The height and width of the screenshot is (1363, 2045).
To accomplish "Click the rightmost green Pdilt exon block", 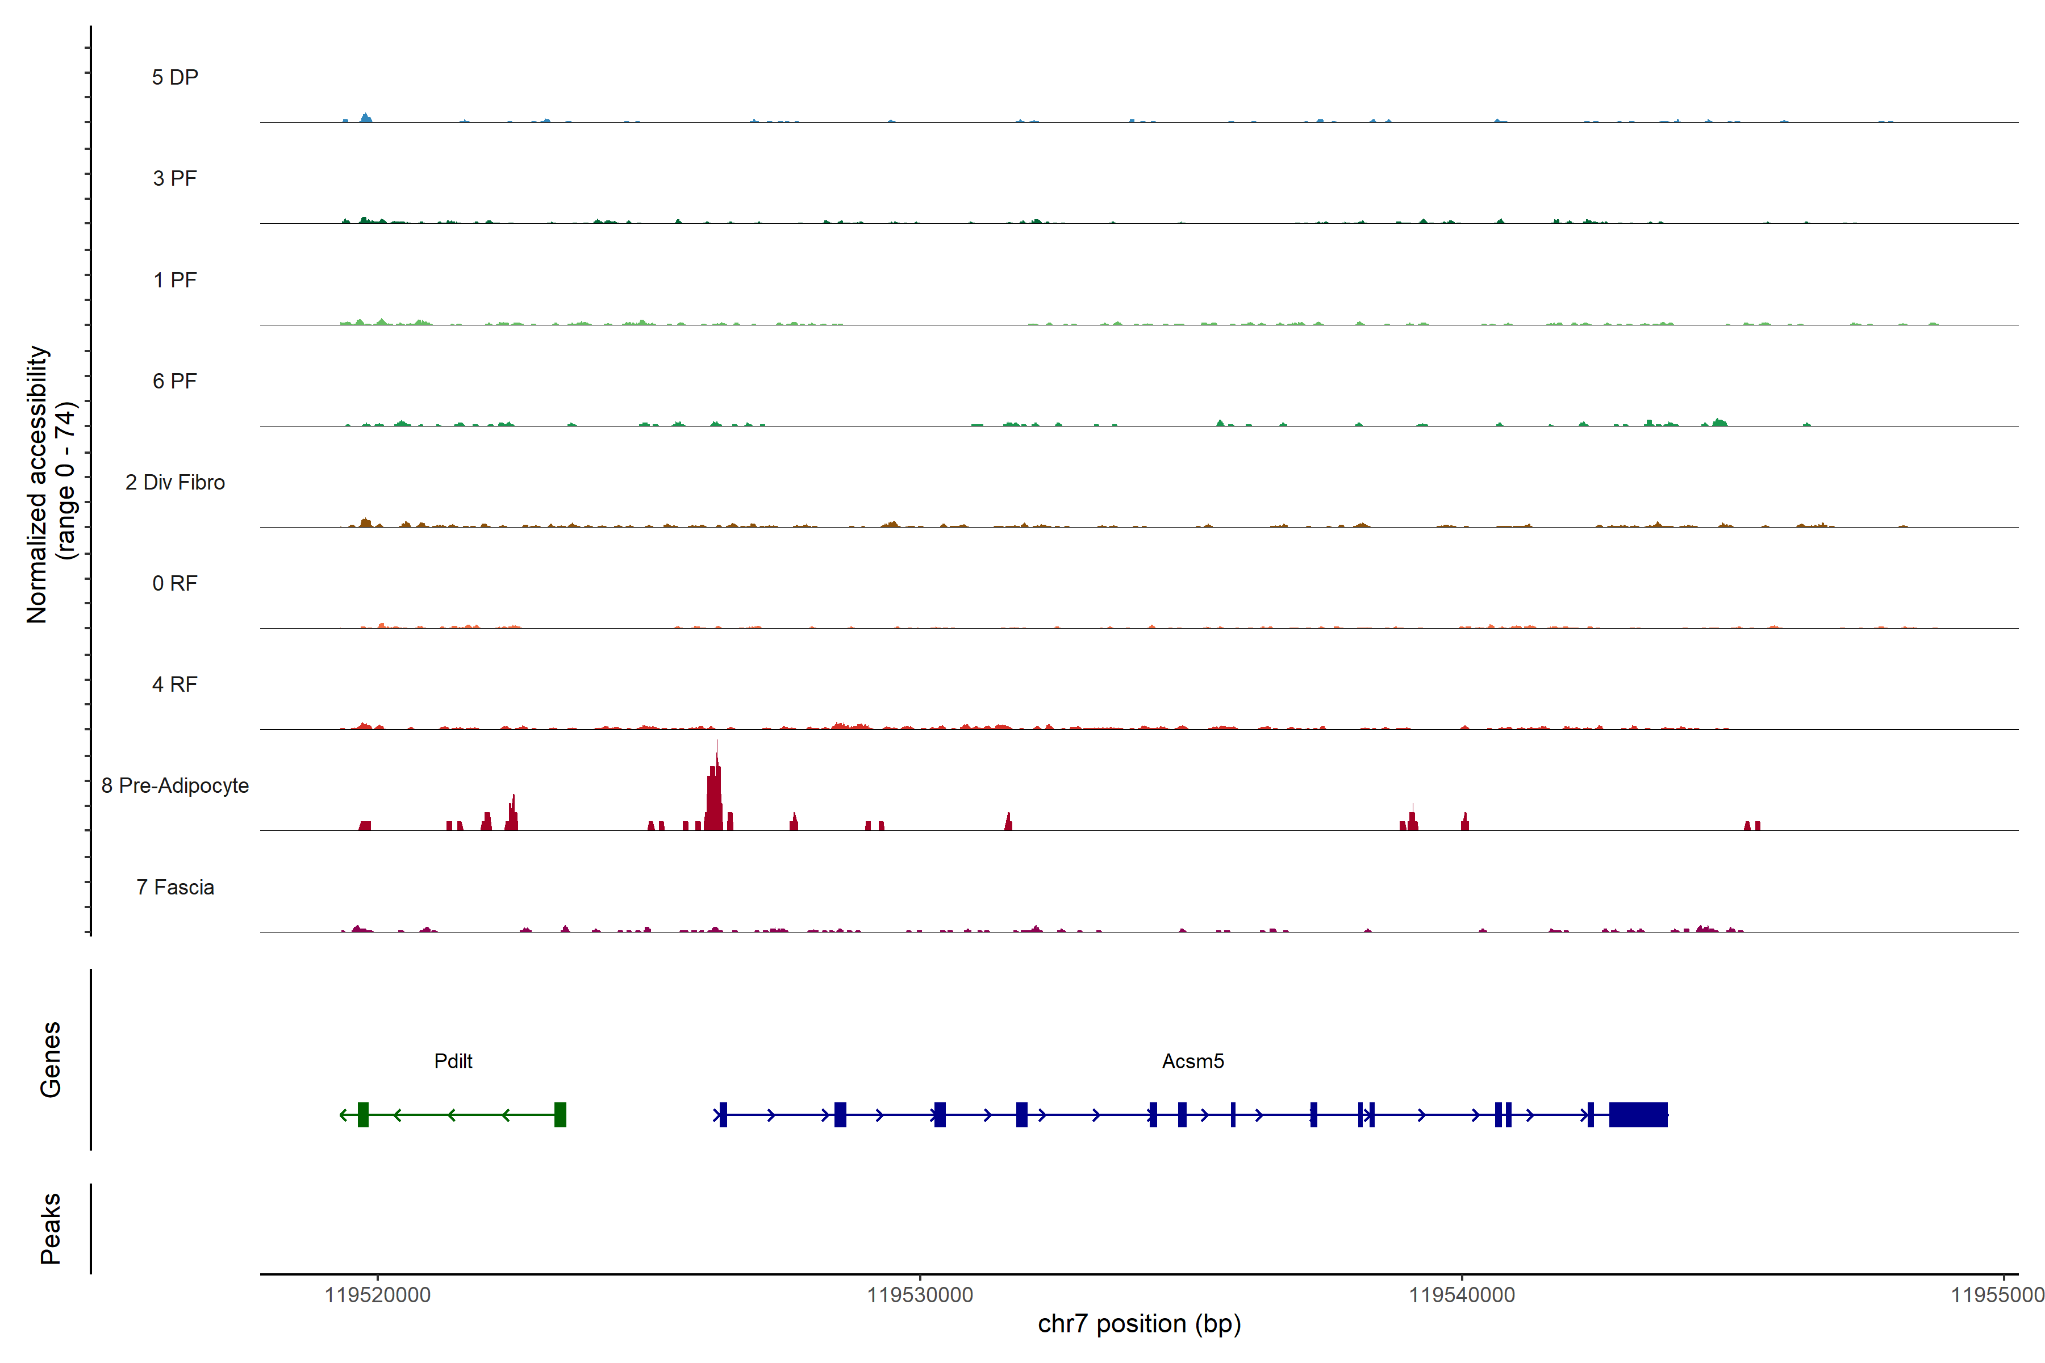I will click(x=560, y=1114).
